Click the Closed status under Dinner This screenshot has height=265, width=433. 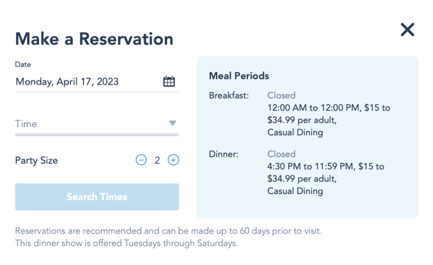point(281,154)
